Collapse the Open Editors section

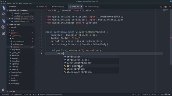[14, 10]
